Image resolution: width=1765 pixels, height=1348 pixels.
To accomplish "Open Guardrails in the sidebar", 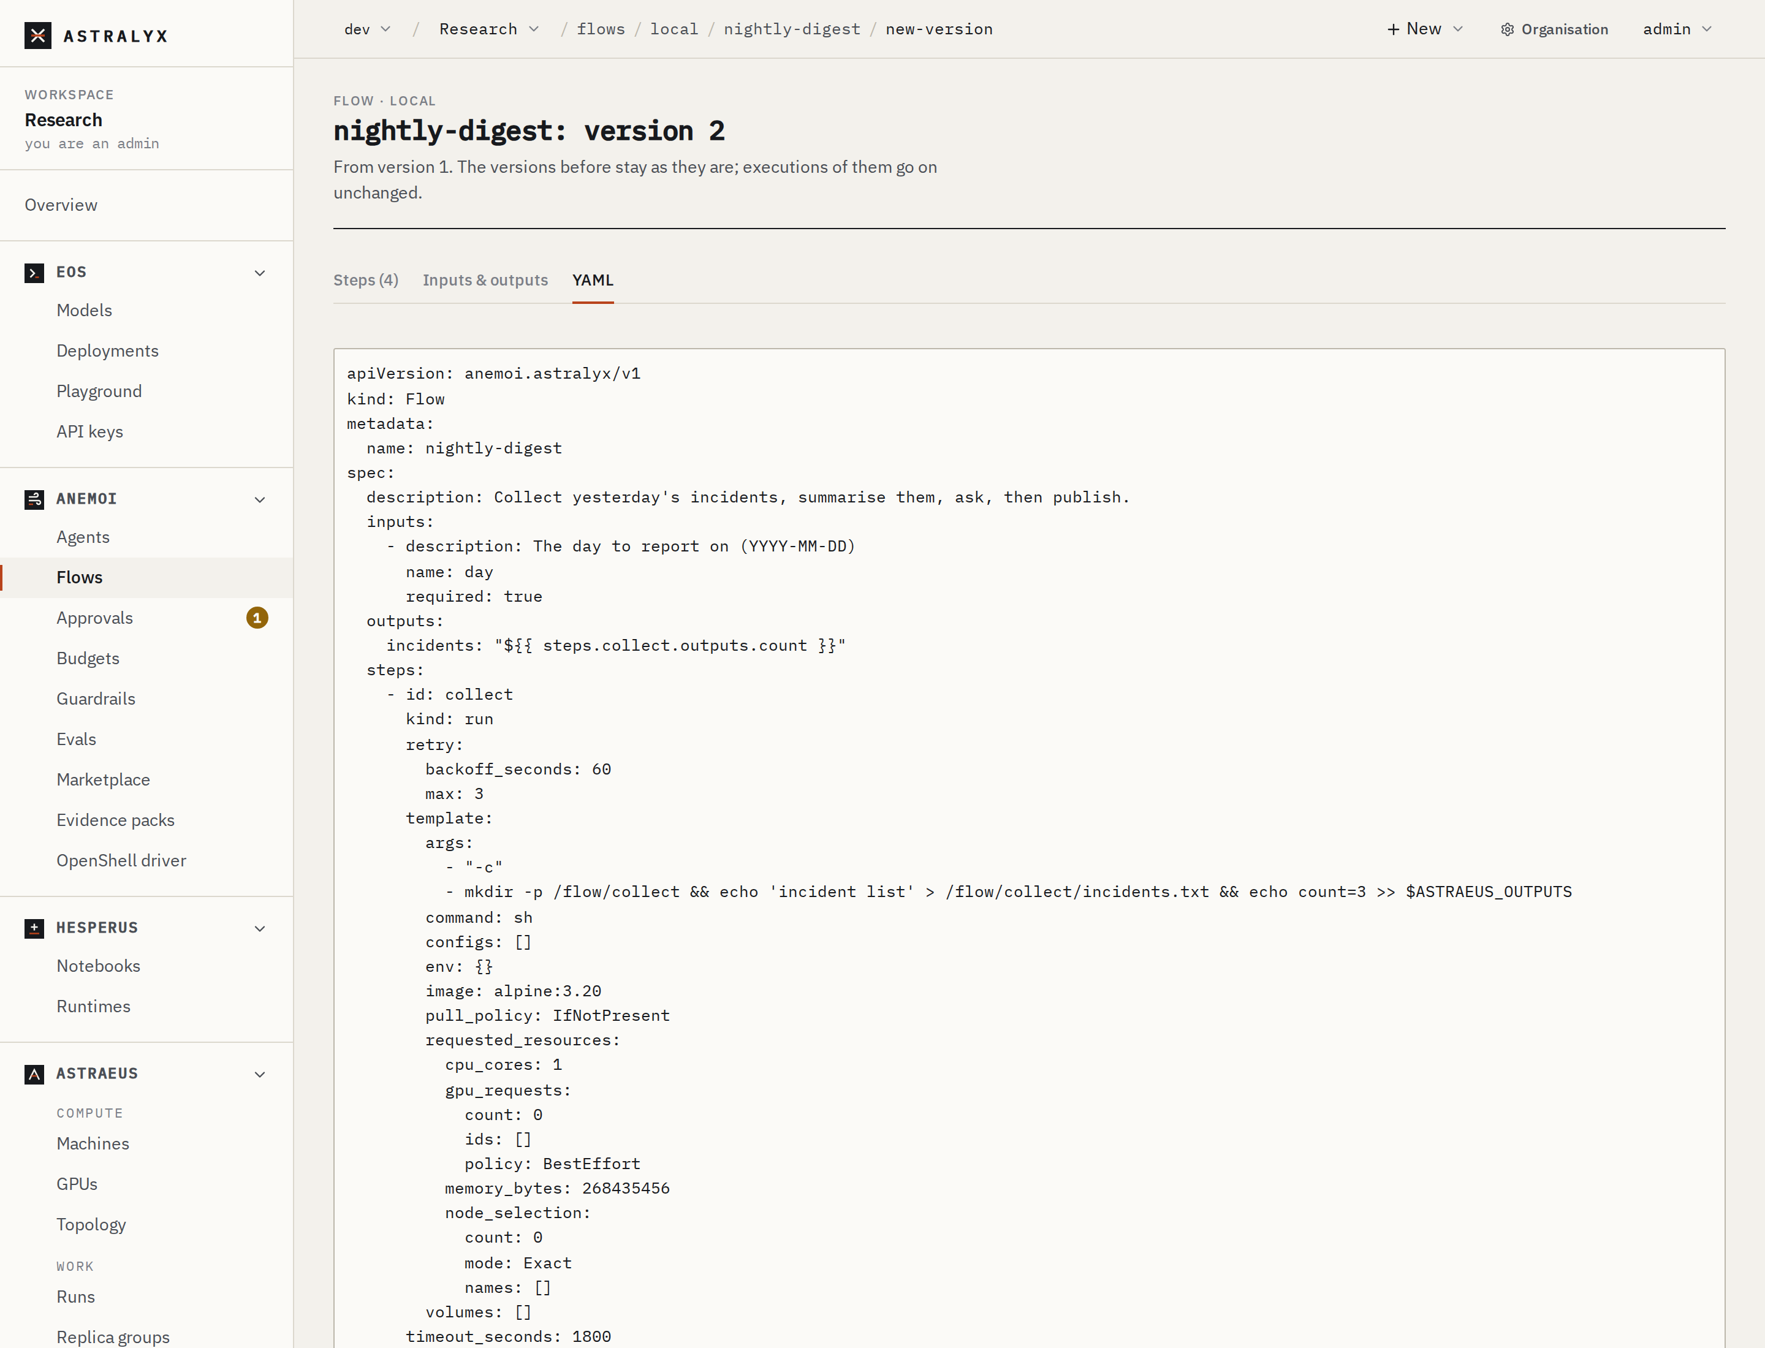I will pos(96,699).
